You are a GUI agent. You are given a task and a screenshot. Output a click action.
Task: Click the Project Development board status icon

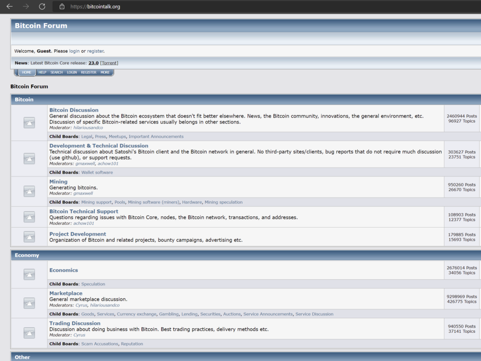pos(29,237)
